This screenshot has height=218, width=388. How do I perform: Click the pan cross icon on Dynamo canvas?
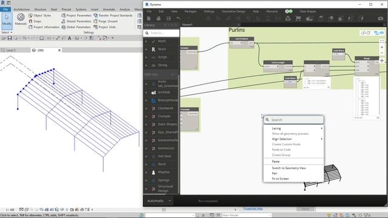pos(382,61)
